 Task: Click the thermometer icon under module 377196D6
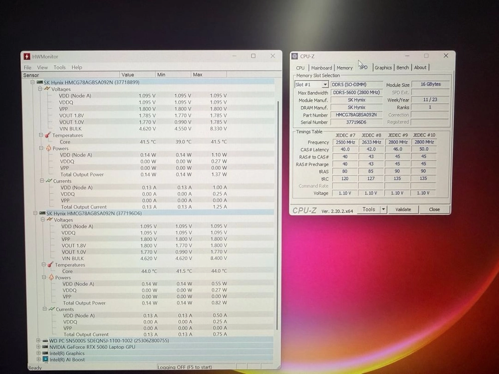(50, 265)
